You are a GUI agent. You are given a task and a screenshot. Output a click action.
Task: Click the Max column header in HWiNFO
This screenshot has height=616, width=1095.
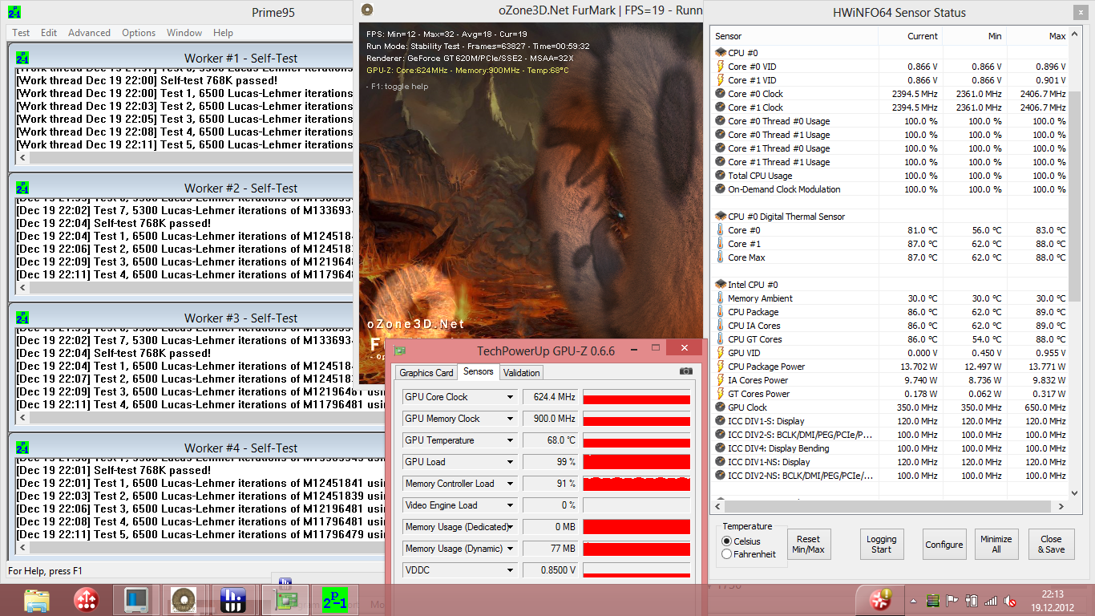click(x=1038, y=36)
